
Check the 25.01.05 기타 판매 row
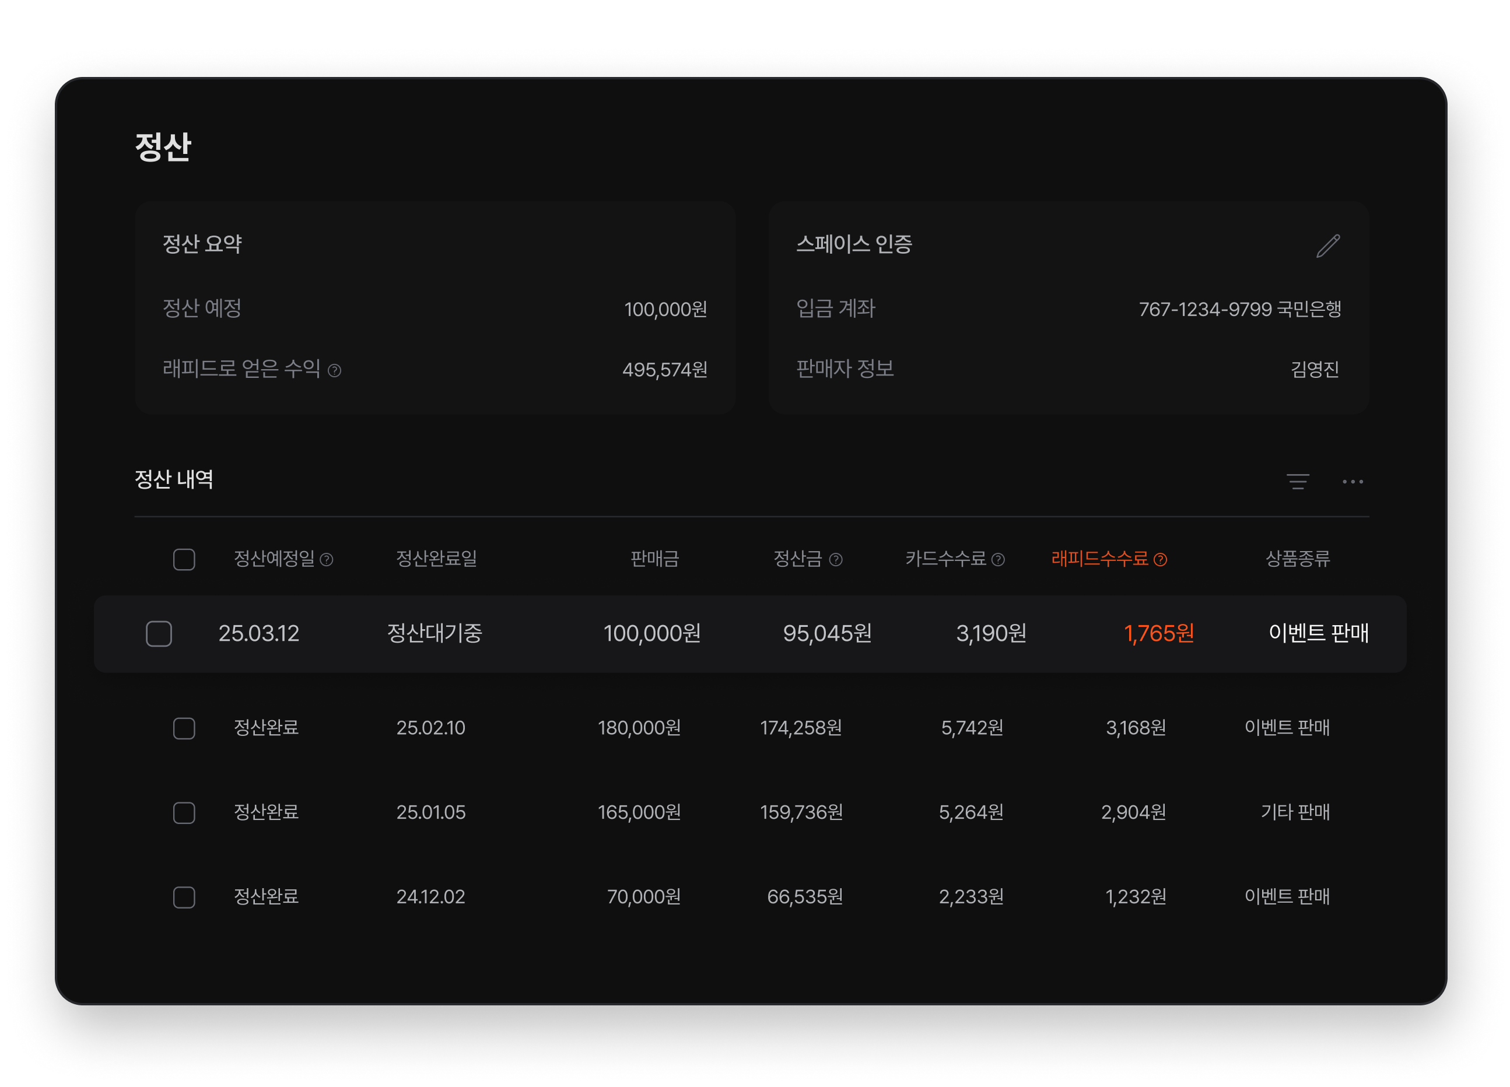(x=184, y=814)
